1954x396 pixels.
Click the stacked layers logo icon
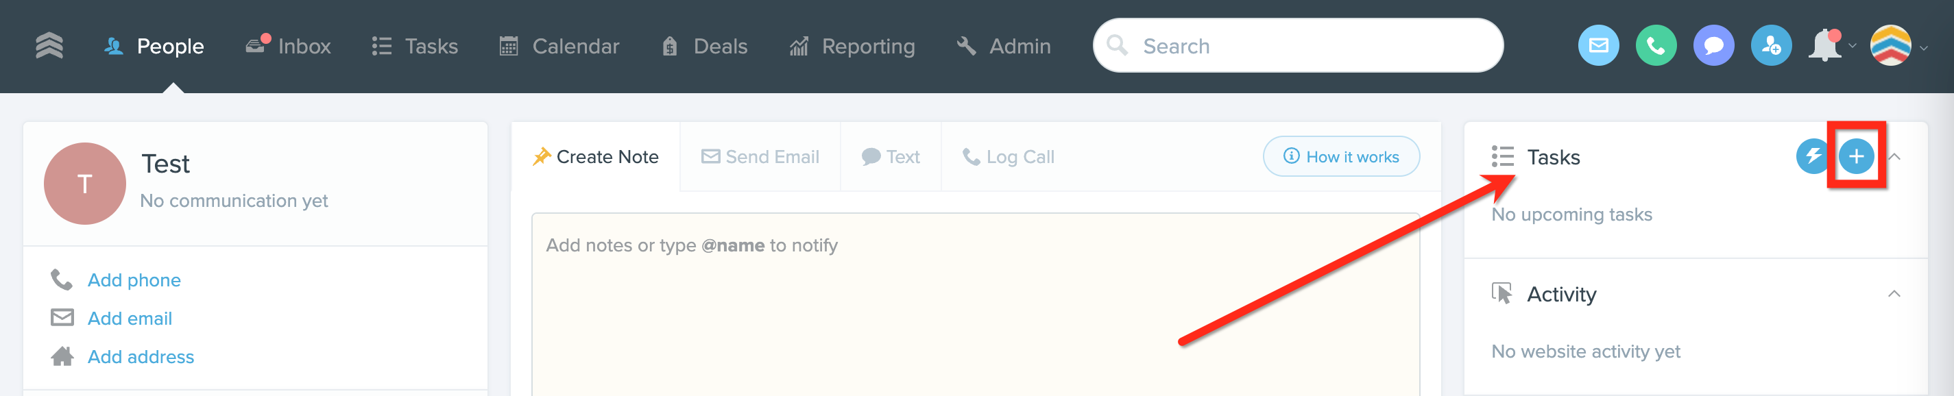[x=49, y=45]
